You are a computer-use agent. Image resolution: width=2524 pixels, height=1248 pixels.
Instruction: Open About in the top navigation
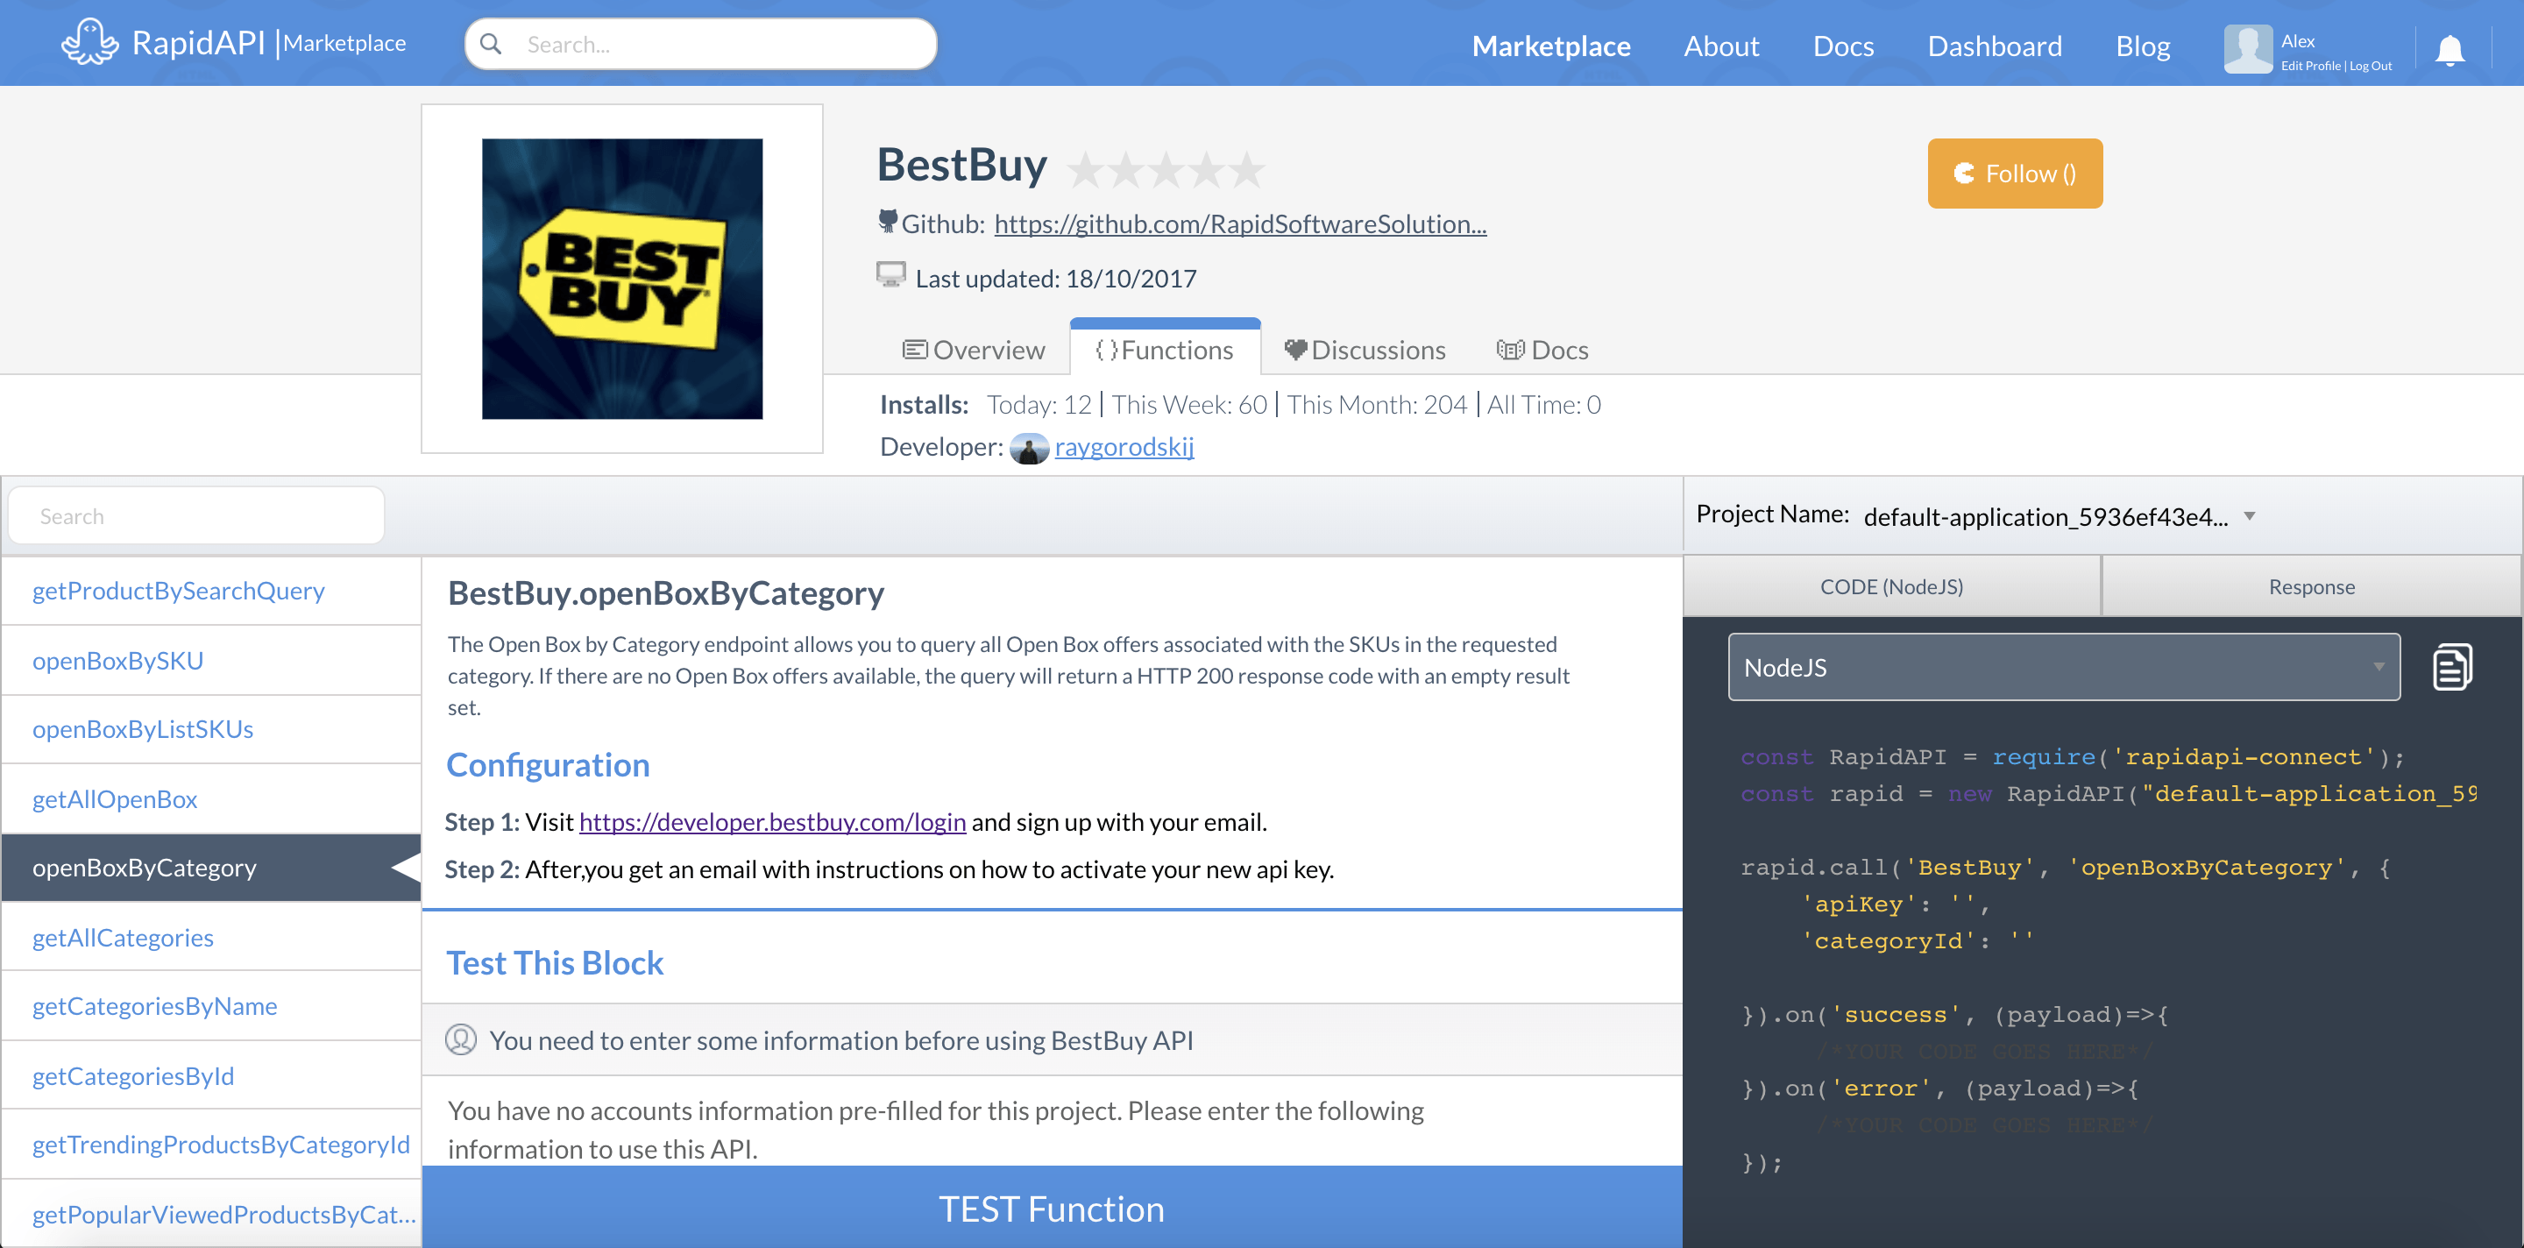[1721, 46]
